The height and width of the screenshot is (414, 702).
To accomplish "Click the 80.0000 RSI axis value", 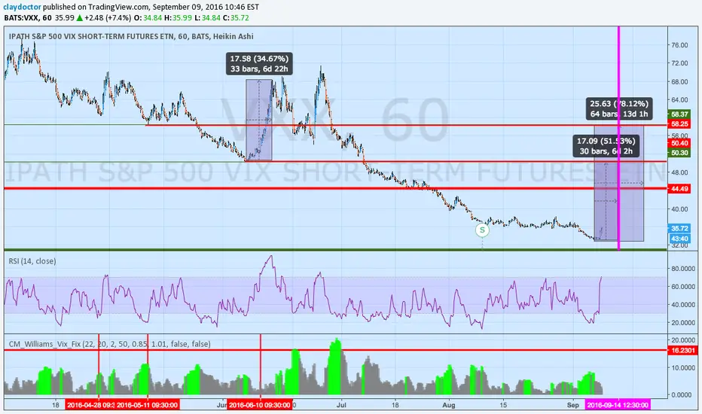I will click(682, 269).
